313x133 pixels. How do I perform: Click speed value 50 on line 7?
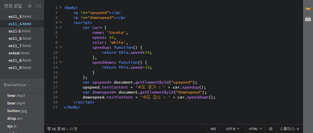[x=112, y=37]
